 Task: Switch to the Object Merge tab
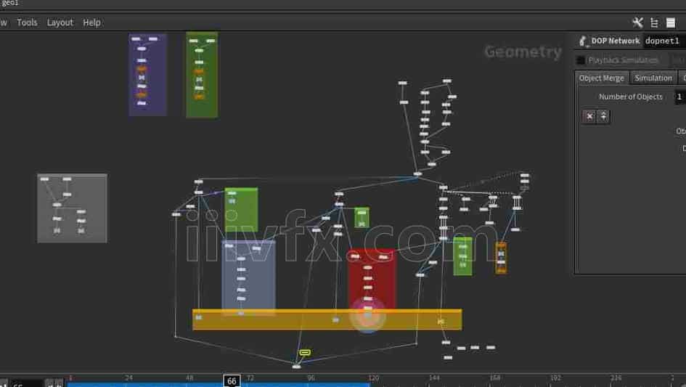(x=602, y=78)
